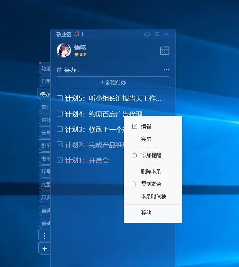Click the 敬业签 app title
The height and width of the screenshot is (267, 239).
coord(64,34)
